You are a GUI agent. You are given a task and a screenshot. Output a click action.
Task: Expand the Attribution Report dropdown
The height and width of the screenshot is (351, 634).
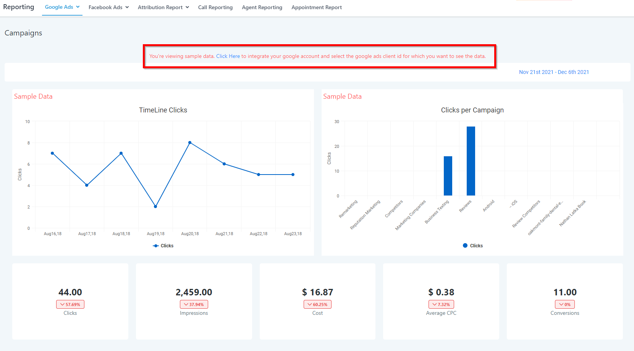[x=163, y=8]
